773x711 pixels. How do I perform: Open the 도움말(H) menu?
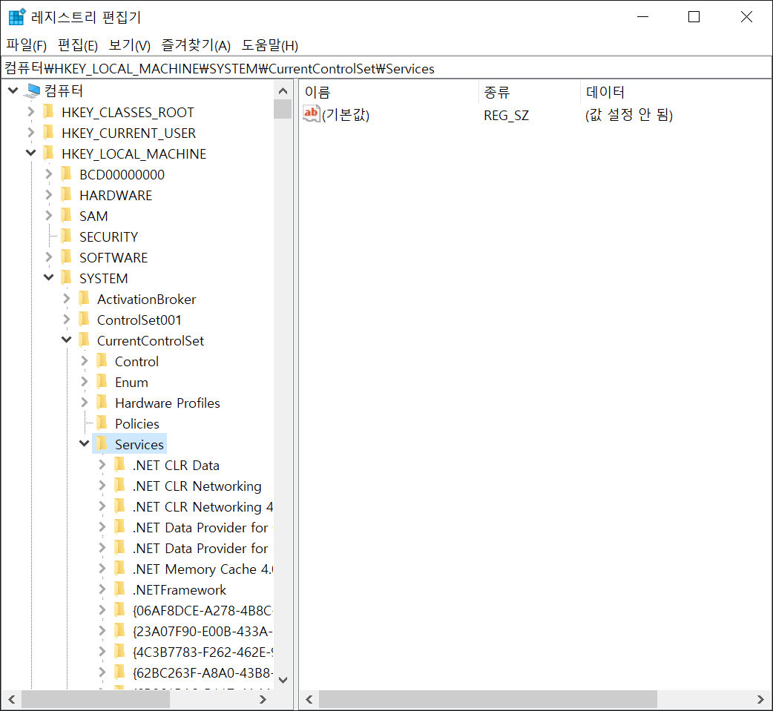point(270,45)
